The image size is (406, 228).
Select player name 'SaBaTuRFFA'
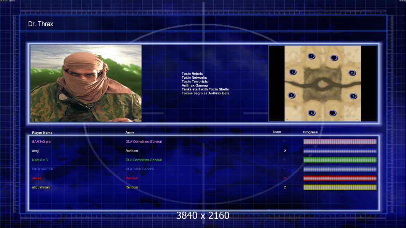(x=42, y=169)
